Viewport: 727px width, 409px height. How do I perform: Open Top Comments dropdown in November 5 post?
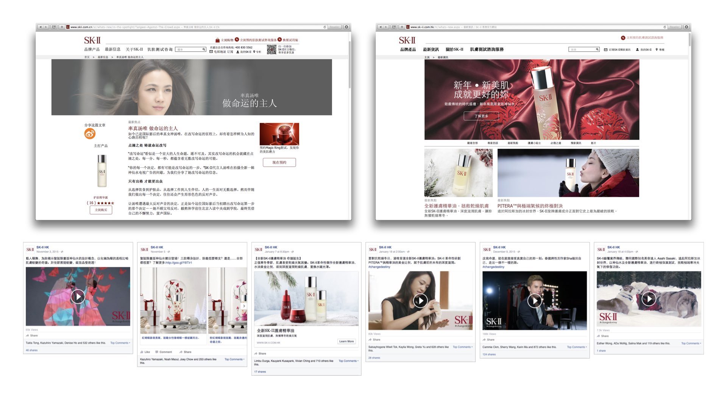(x=234, y=359)
